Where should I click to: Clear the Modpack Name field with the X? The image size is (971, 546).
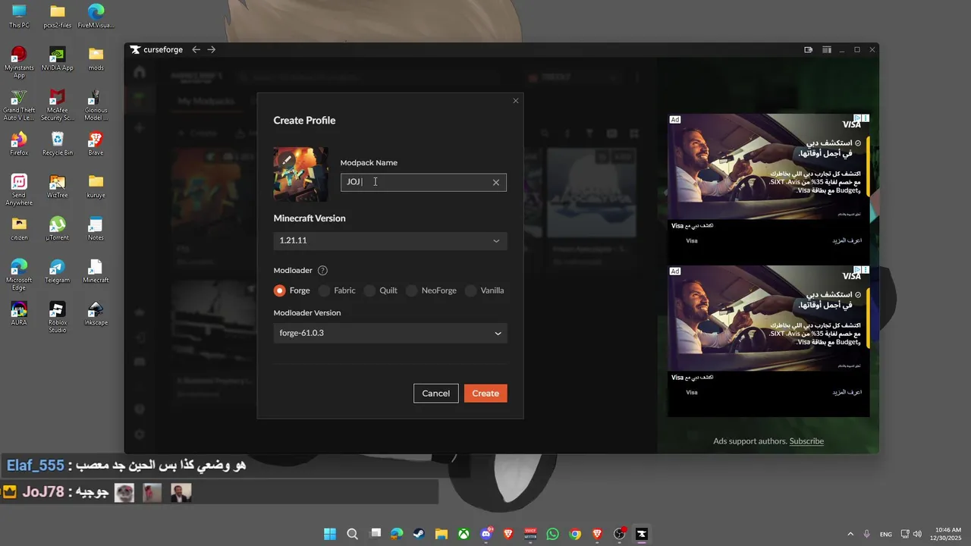coord(496,182)
